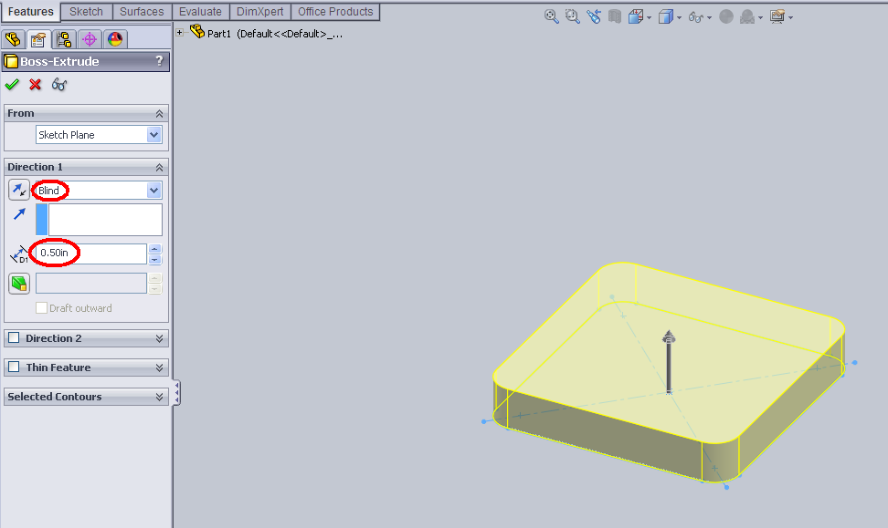The height and width of the screenshot is (528, 888).
Task: Increase depth with the up spinner
Action: 154,249
